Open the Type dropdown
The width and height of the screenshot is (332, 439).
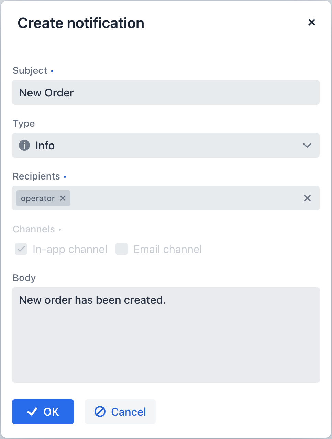[166, 145]
